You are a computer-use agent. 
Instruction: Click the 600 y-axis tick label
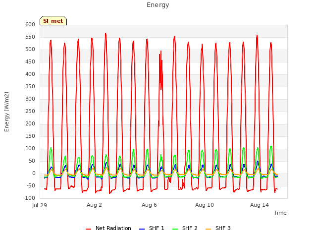[30, 24]
